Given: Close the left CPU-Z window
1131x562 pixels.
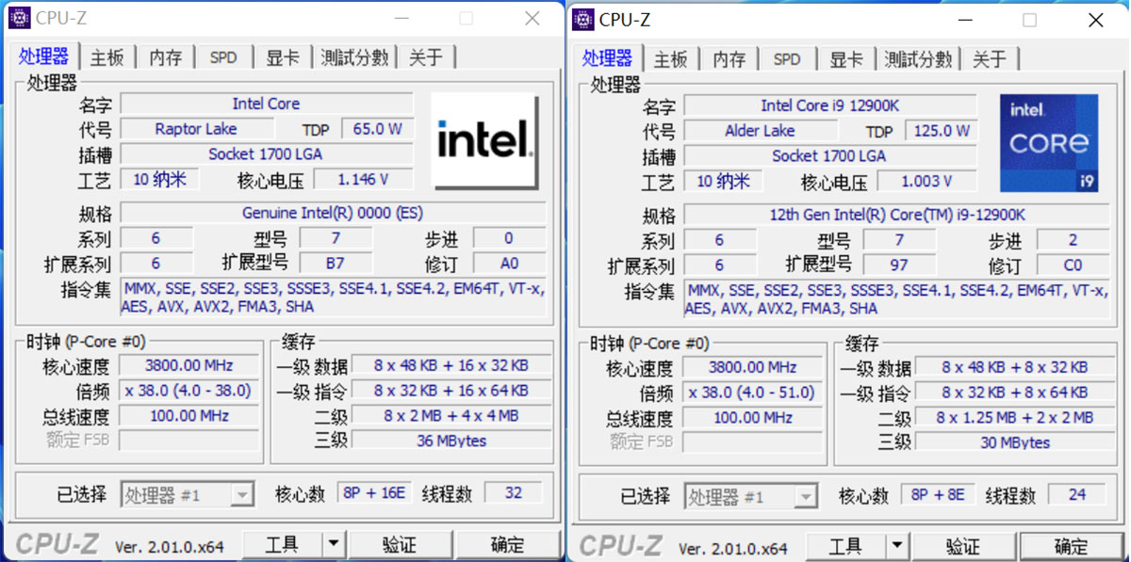Looking at the screenshot, I should click(533, 18).
